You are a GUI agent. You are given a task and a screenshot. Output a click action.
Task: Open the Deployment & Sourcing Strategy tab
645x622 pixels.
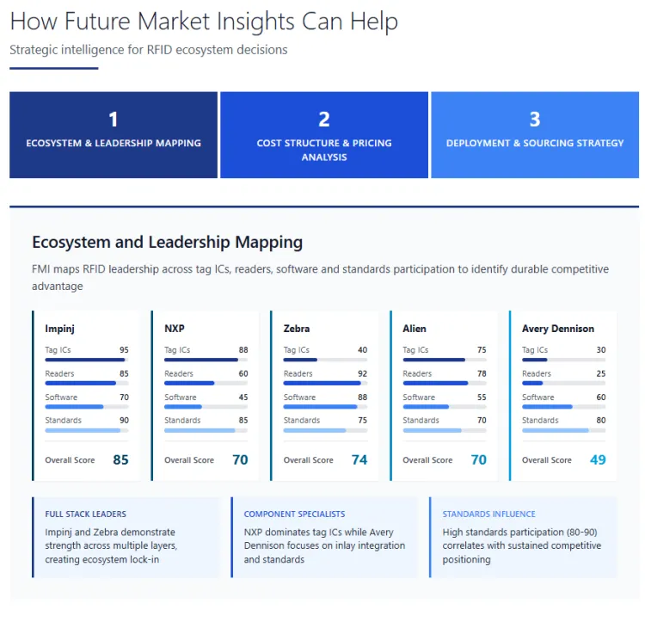point(535,135)
